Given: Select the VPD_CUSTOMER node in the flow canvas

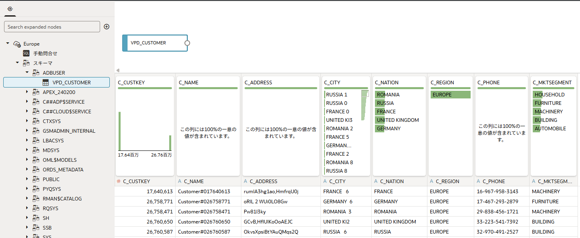Looking at the screenshot, I should 155,43.
